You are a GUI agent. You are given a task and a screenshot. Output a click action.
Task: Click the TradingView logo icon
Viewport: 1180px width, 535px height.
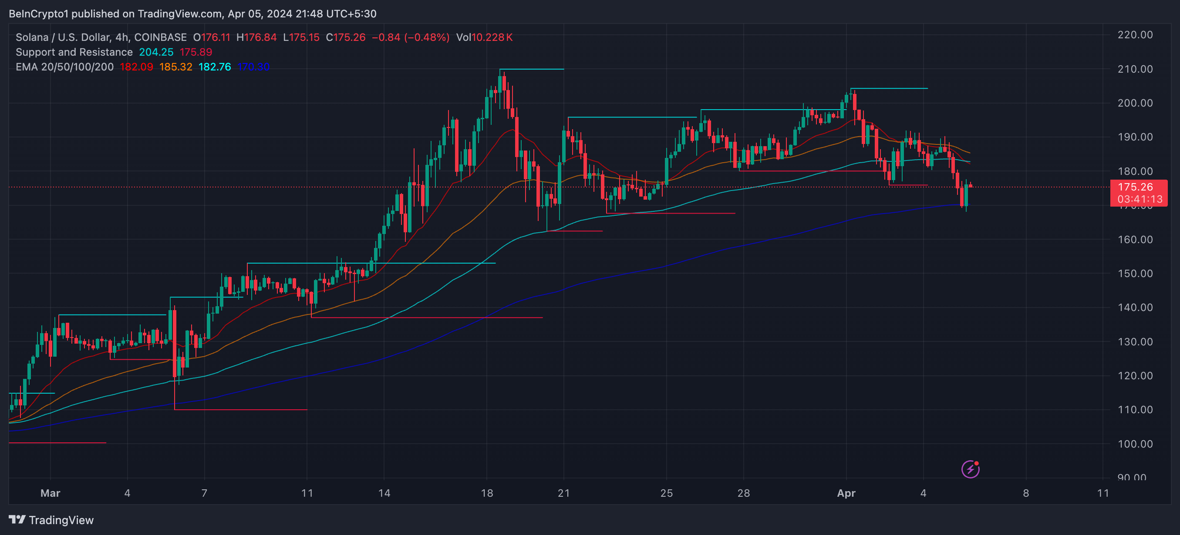click(x=17, y=519)
